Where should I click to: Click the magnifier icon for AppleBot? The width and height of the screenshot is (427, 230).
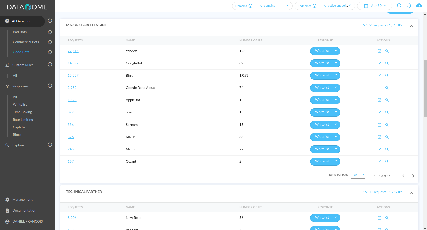click(387, 100)
